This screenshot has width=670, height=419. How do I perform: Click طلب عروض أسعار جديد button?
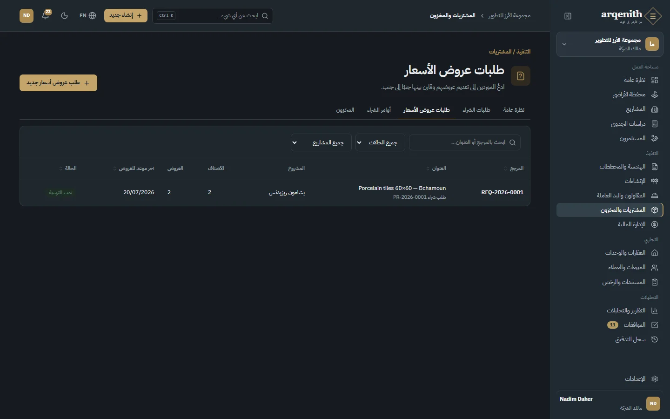click(x=58, y=83)
